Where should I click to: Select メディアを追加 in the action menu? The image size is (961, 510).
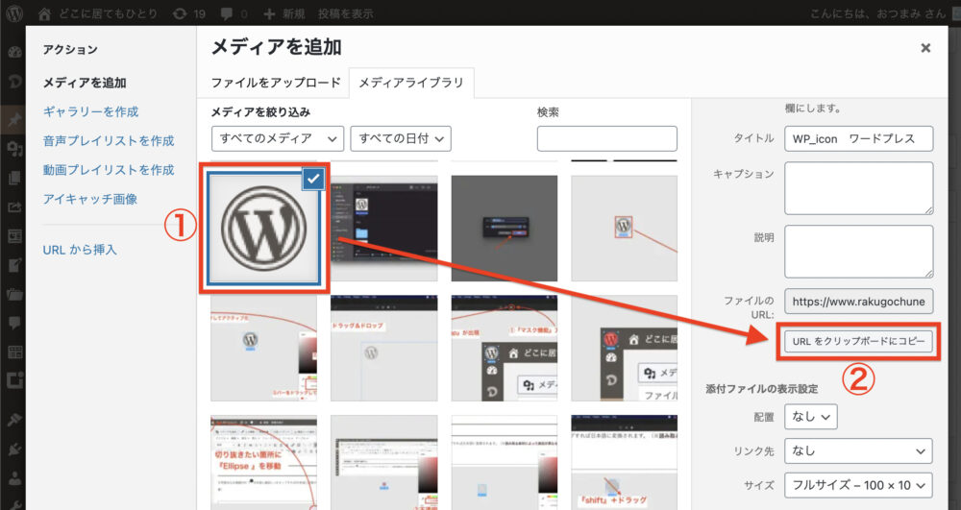coord(85,83)
